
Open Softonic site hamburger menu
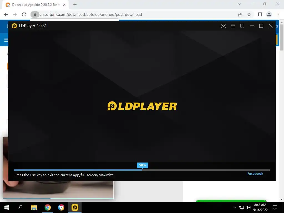point(6,39)
